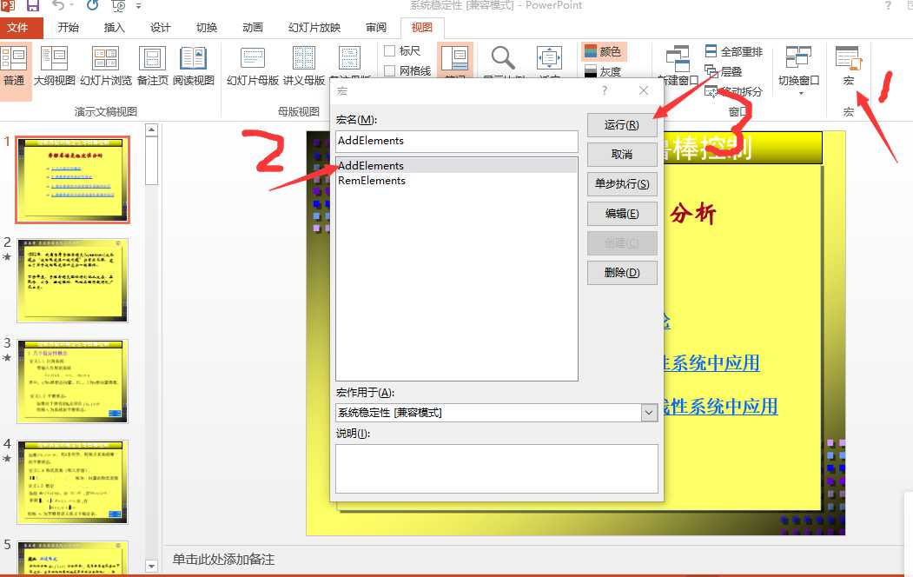Select slide 1 thumbnail
This screenshot has height=577, width=913.
pos(73,180)
